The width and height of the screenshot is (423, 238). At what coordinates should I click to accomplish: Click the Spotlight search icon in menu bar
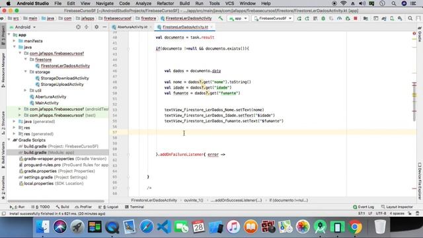[394, 3]
